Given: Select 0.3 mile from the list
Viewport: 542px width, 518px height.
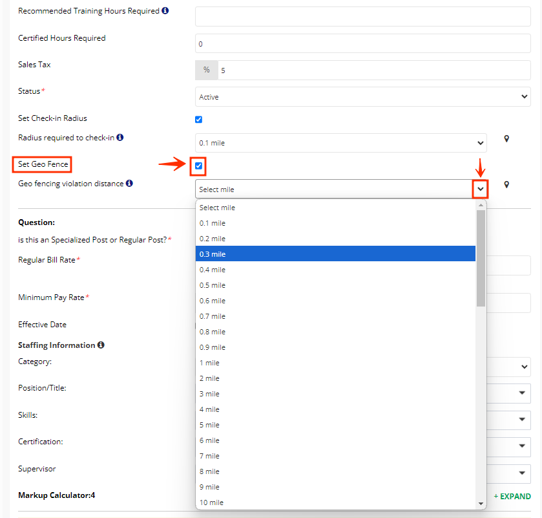Looking at the screenshot, I should (335, 254).
